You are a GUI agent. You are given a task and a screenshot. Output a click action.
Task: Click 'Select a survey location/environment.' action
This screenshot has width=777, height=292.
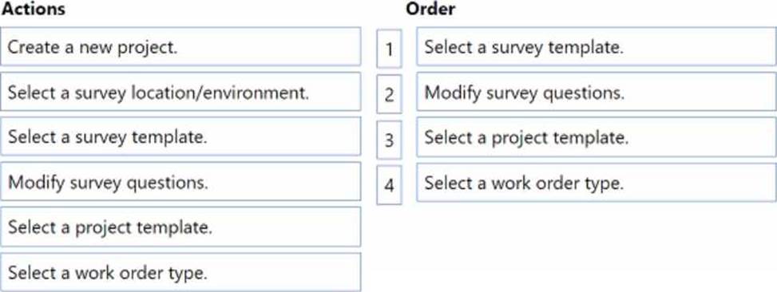(180, 92)
